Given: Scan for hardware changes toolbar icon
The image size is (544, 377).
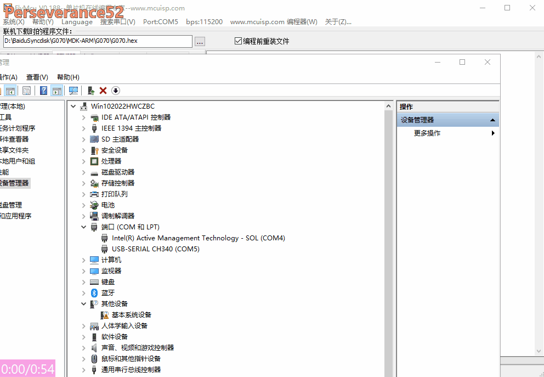Looking at the screenshot, I should tap(73, 91).
